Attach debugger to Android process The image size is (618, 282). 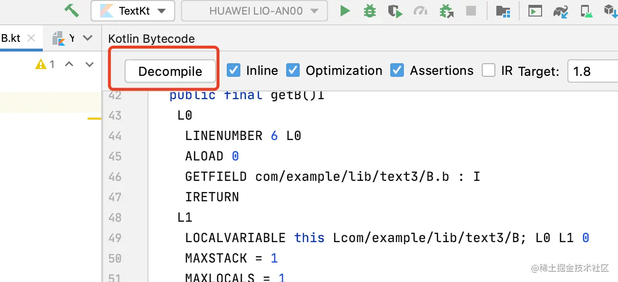click(445, 11)
